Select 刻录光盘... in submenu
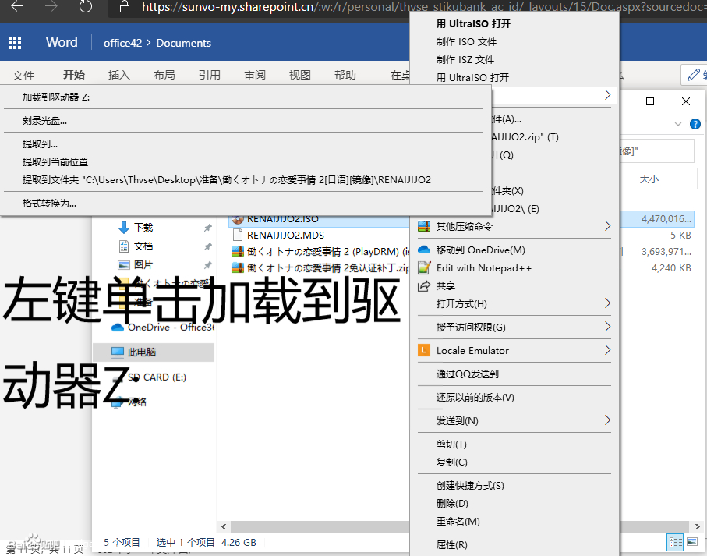Viewport: 707px width, 556px height. click(x=243, y=120)
